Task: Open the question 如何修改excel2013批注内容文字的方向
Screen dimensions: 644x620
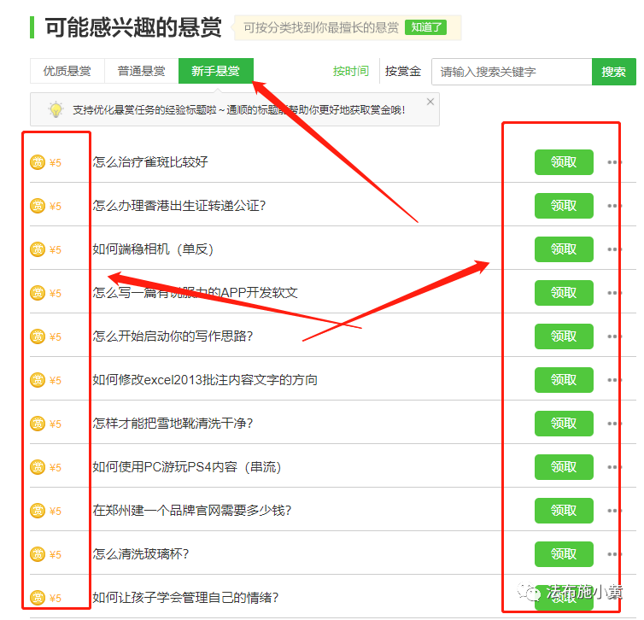Action: click(x=205, y=380)
